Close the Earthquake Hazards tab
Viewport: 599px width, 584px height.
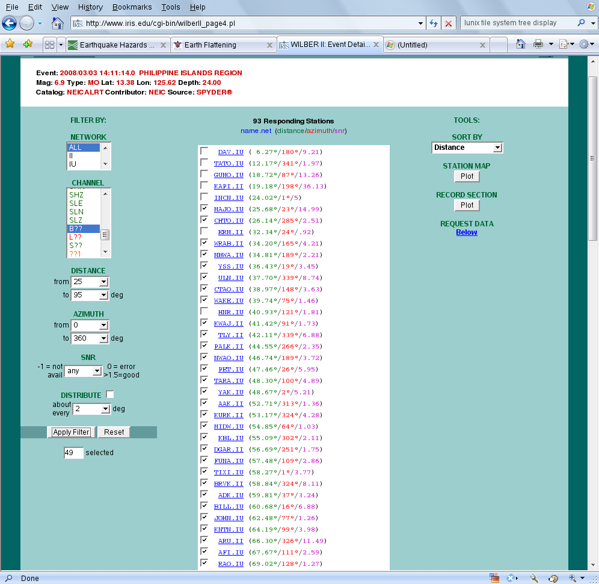[163, 45]
